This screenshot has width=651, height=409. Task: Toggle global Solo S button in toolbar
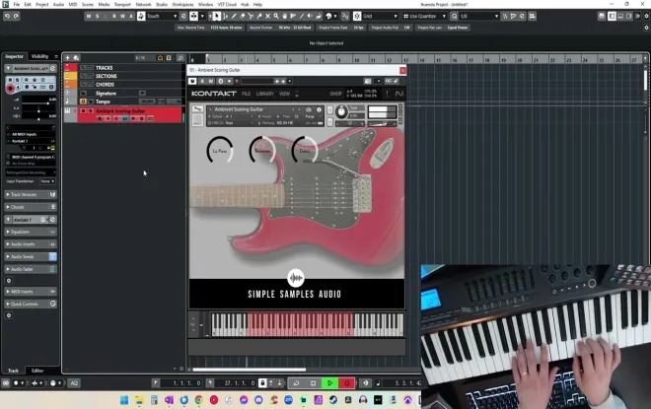[x=97, y=16]
